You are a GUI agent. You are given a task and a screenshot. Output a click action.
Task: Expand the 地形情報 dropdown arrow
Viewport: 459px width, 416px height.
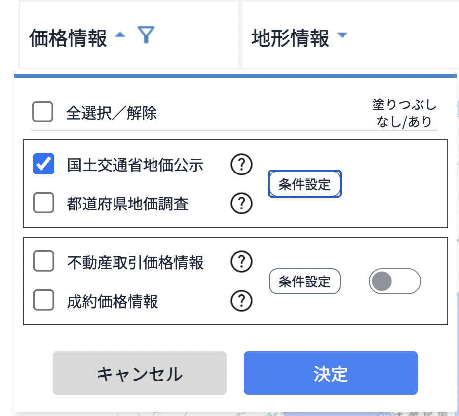click(342, 36)
